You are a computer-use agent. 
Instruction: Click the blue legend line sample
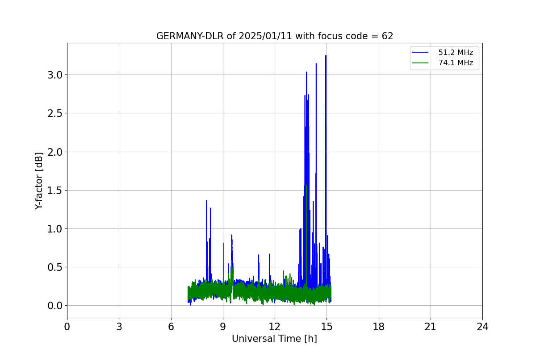pos(421,53)
